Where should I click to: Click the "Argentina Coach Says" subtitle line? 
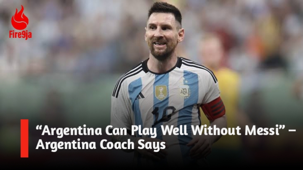(101, 145)
